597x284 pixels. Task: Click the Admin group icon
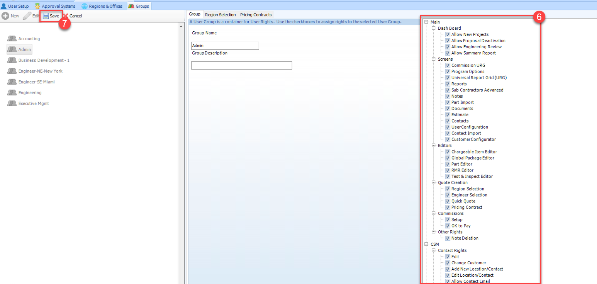[x=12, y=49]
